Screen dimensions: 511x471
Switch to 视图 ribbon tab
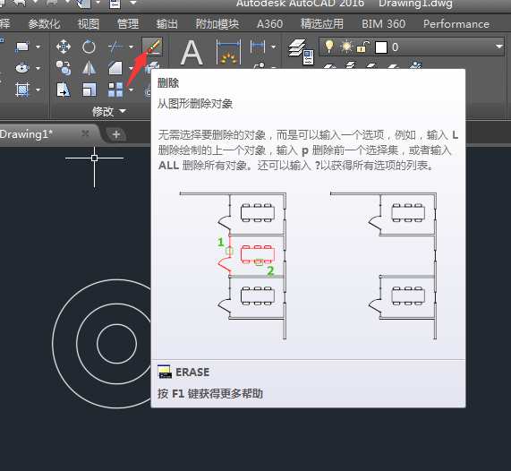[89, 24]
